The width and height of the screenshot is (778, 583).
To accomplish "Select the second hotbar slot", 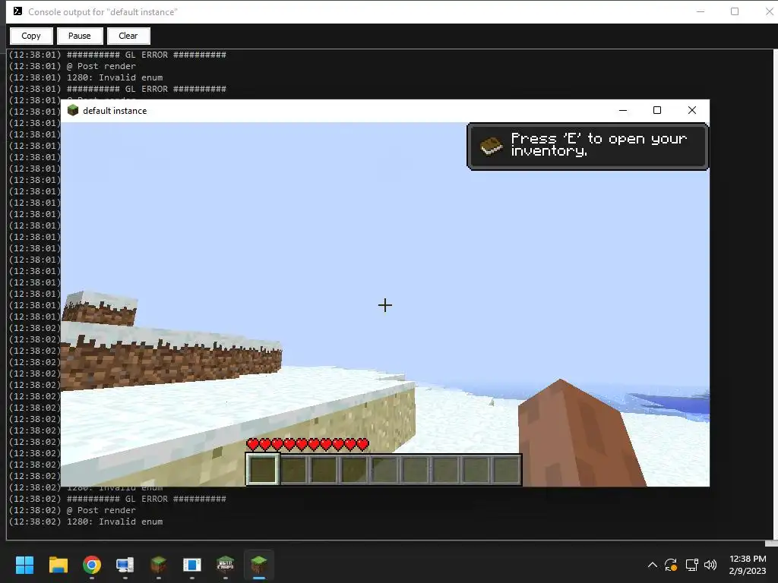I will coord(294,469).
